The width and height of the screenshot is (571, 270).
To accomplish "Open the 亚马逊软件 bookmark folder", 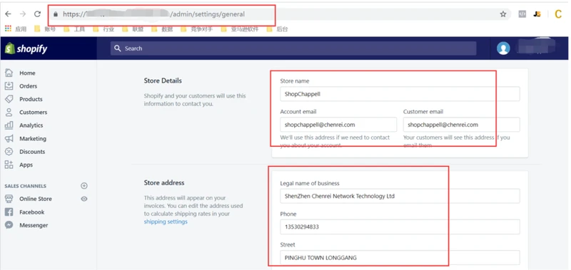I will click(240, 29).
